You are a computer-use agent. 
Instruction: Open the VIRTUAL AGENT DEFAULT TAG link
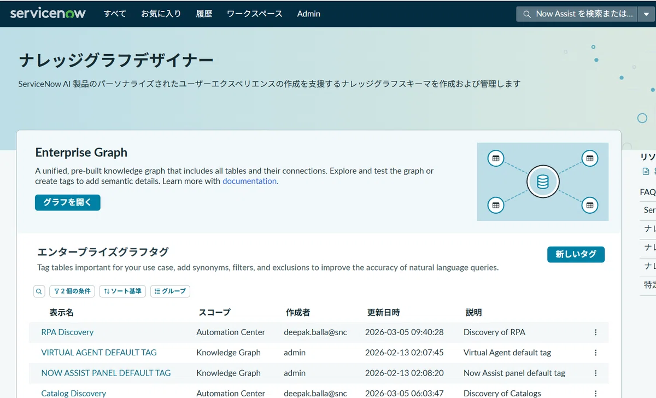pyautogui.click(x=99, y=353)
